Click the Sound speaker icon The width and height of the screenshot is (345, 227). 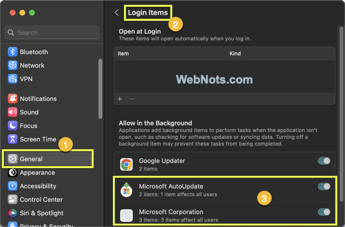tap(13, 112)
